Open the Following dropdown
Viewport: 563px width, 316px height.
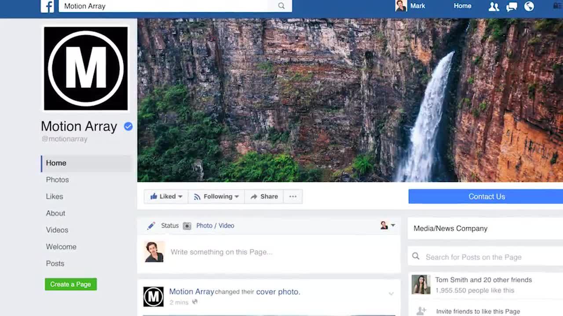tap(216, 197)
